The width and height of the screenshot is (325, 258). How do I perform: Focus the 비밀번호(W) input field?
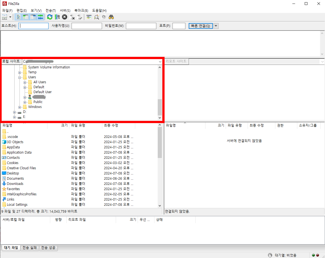tap(141, 26)
